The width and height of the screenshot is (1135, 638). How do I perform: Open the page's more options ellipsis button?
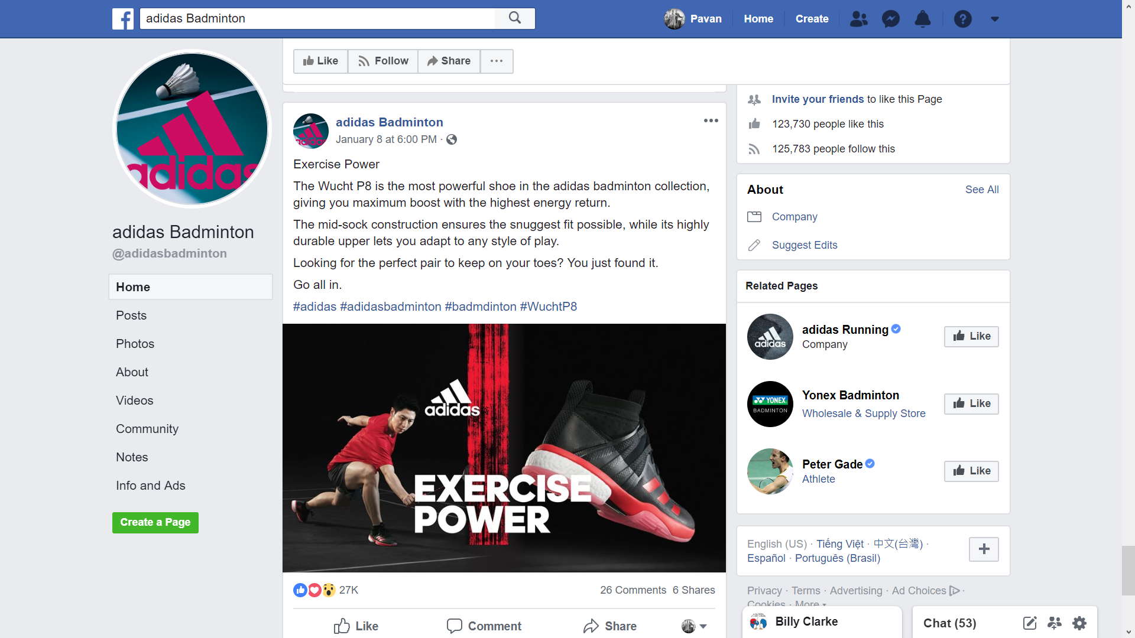[x=497, y=61]
